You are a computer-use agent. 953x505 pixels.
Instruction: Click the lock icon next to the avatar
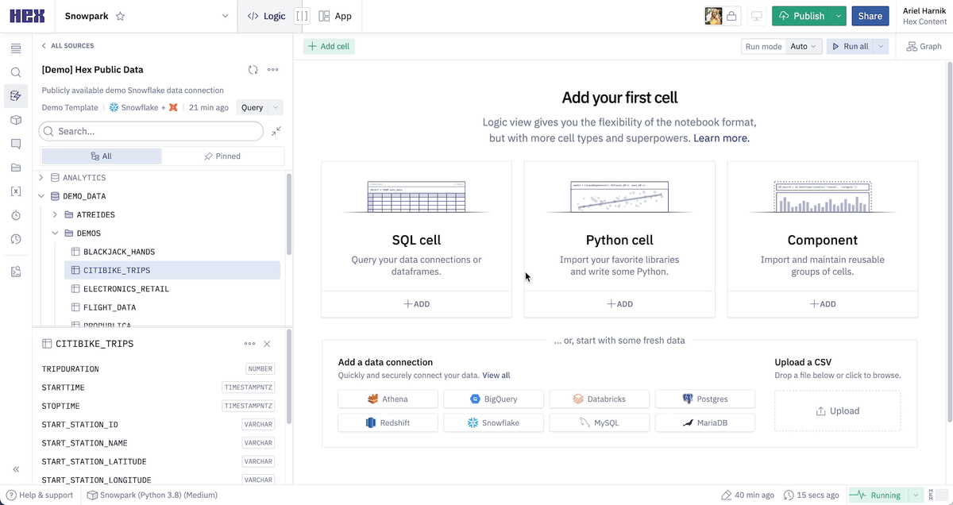coord(731,16)
